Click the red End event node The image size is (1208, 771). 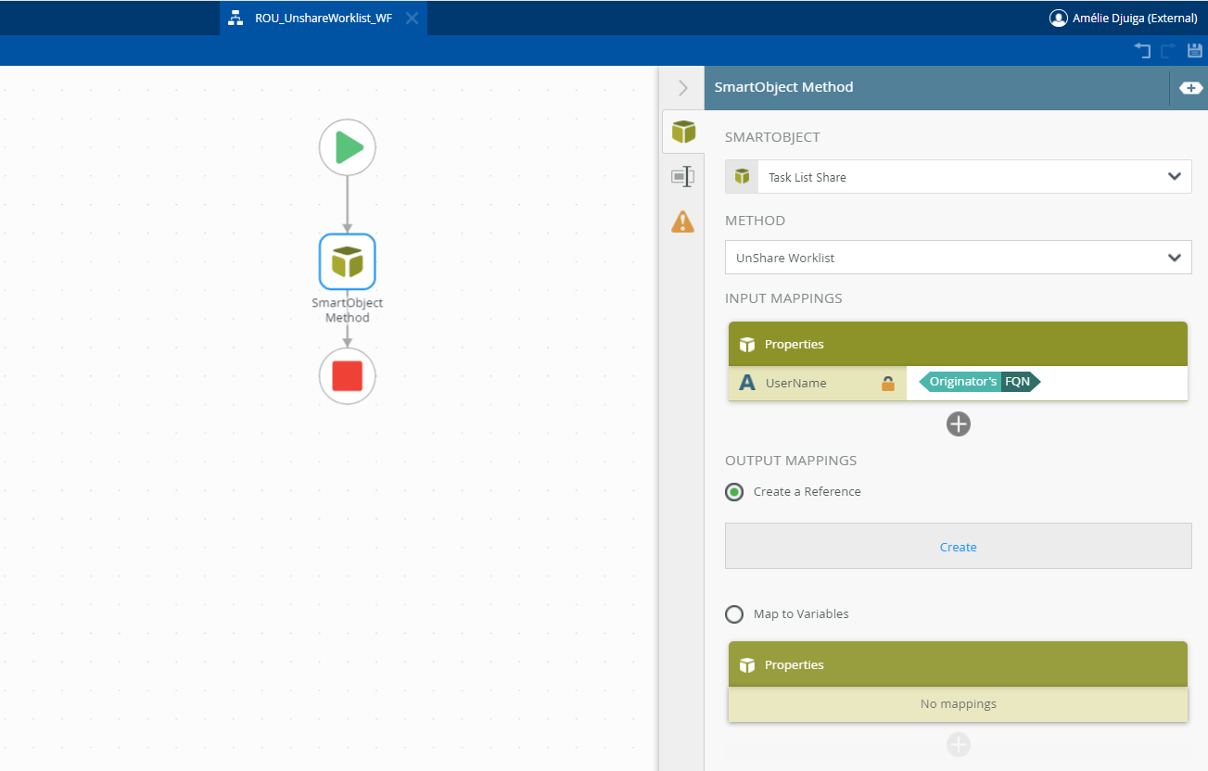(348, 376)
